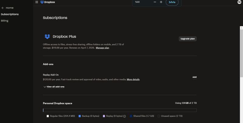This screenshot has height=123, width=243.
Task: Click the Dropbox Plus plan logo
Action: 47,36
